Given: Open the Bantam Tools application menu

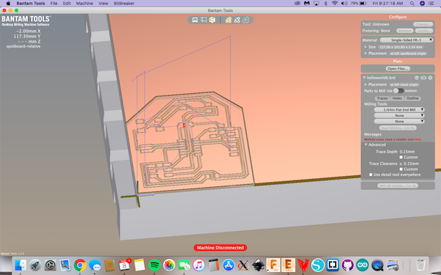Looking at the screenshot, I should [30, 4].
